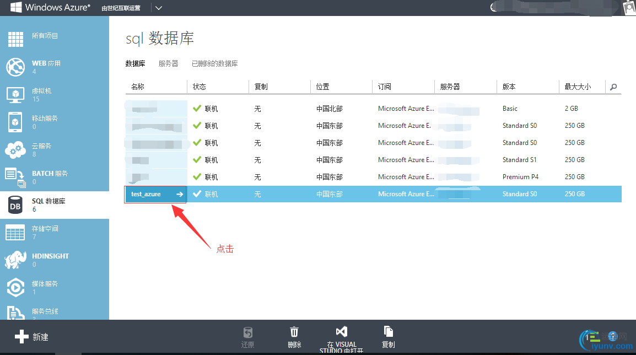Open the HDINSIGHT elephant icon

tap(15, 260)
